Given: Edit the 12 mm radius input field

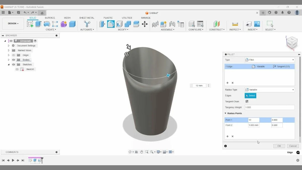Looking at the screenshot, I should 199,86.
